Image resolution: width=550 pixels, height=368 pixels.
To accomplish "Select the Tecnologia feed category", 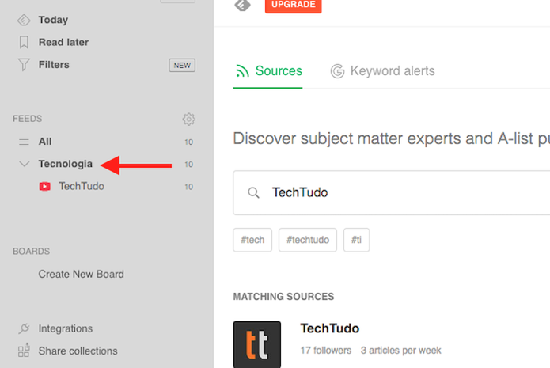I will 66,164.
